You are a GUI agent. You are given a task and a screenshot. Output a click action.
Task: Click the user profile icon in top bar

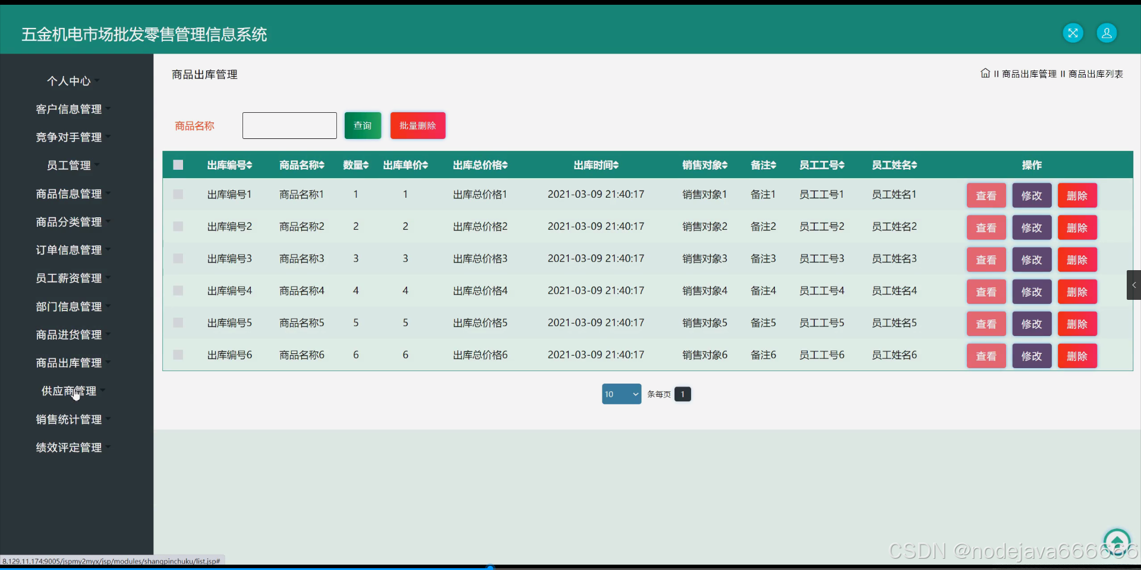(1107, 33)
